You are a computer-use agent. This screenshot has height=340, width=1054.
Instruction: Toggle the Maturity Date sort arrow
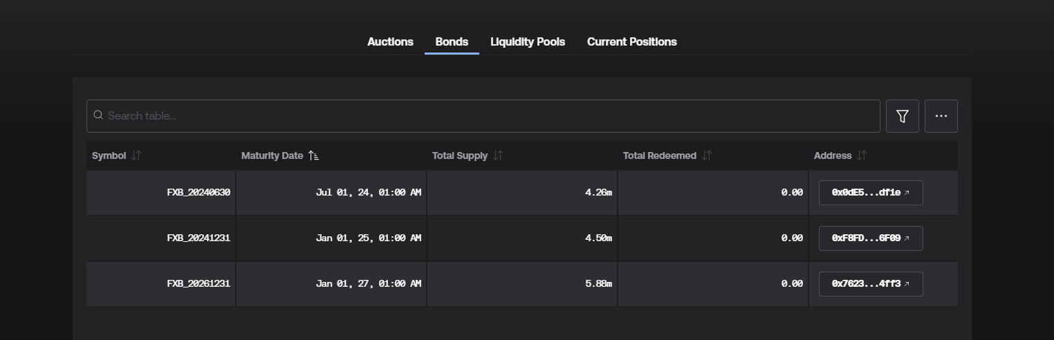tap(313, 155)
